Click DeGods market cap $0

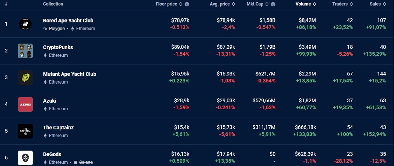(x=272, y=154)
